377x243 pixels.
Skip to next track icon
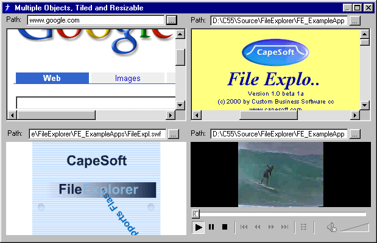[284, 227]
